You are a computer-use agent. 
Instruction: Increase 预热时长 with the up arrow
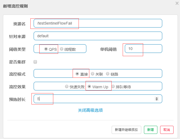[157, 98]
